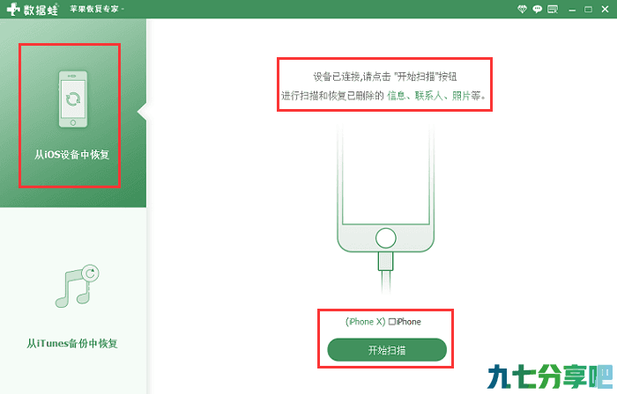The width and height of the screenshot is (617, 394).
Task: Select the iTunes music note icon
Action: [x=77, y=286]
